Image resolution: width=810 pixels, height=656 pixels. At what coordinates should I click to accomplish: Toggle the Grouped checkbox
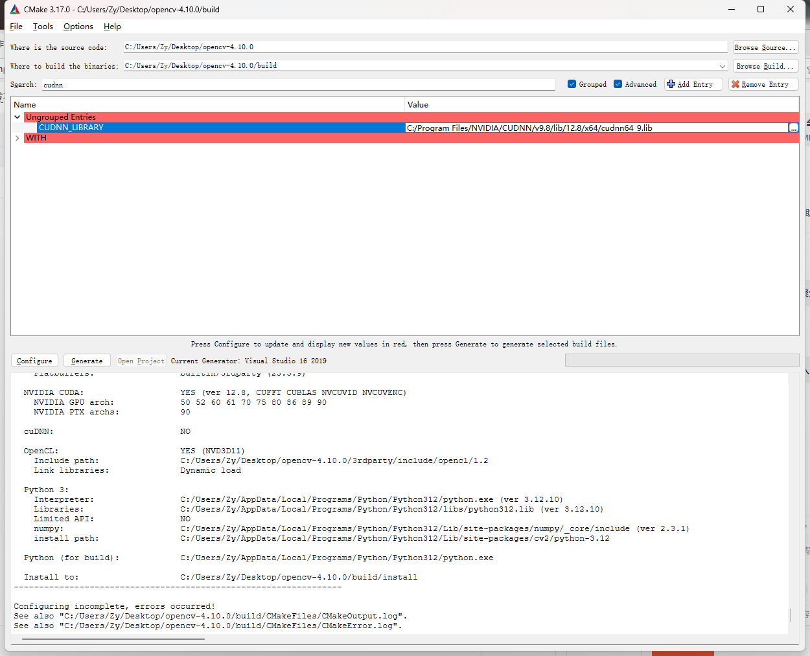pos(572,84)
